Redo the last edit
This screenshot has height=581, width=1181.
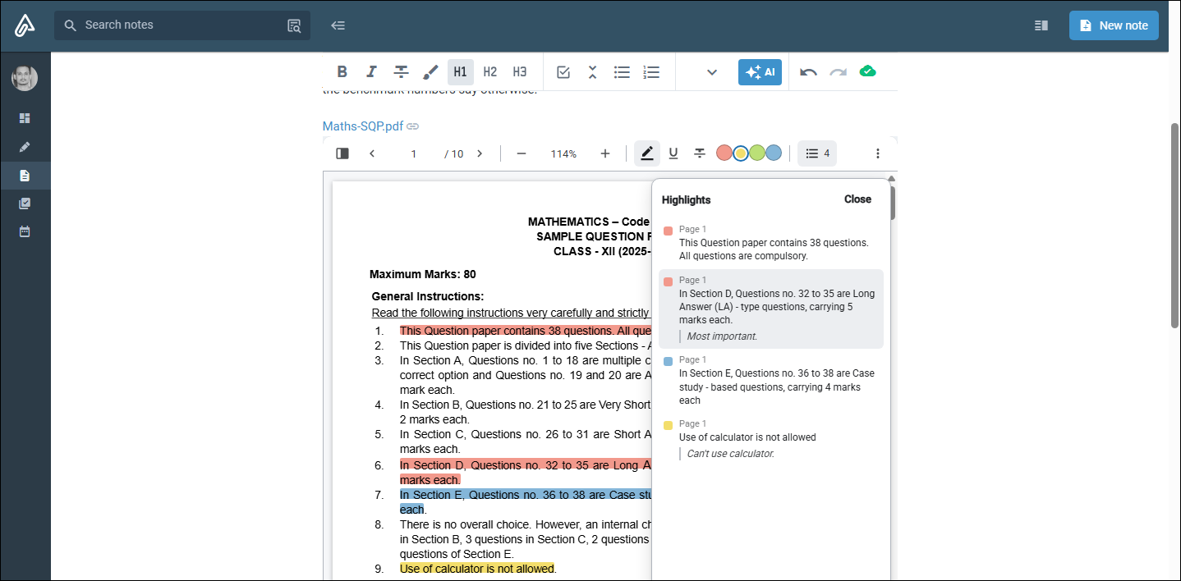pyautogui.click(x=838, y=72)
